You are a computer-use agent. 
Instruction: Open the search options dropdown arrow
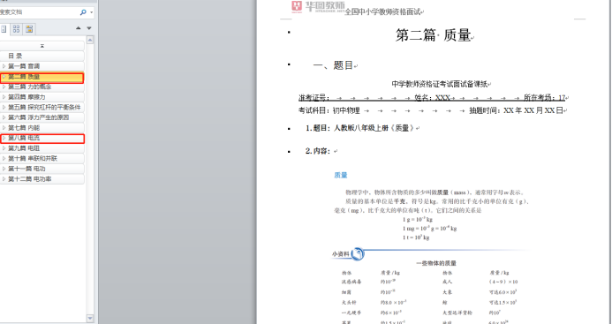(91, 12)
